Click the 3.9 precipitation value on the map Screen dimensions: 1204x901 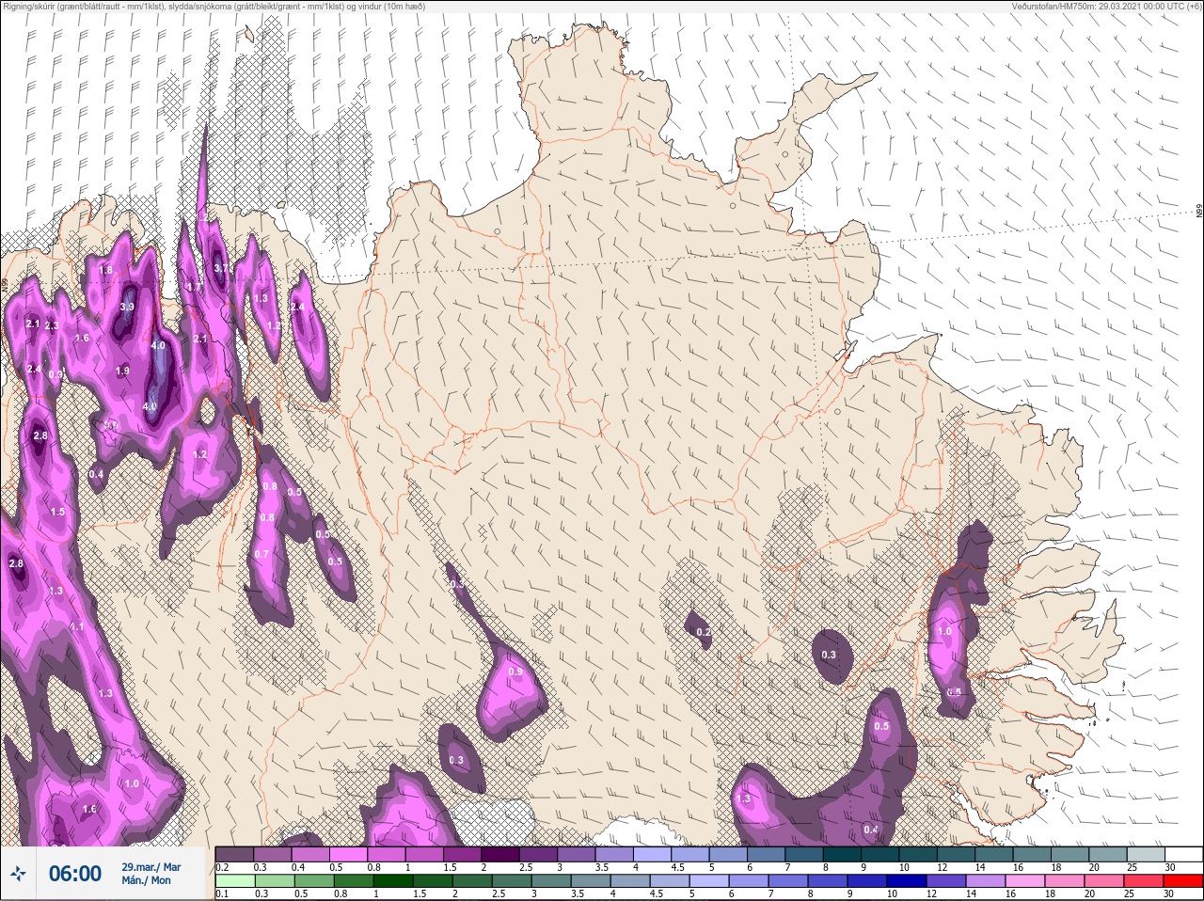[128, 308]
